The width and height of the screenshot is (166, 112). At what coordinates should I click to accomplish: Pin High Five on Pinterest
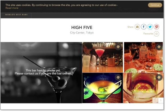156,27
